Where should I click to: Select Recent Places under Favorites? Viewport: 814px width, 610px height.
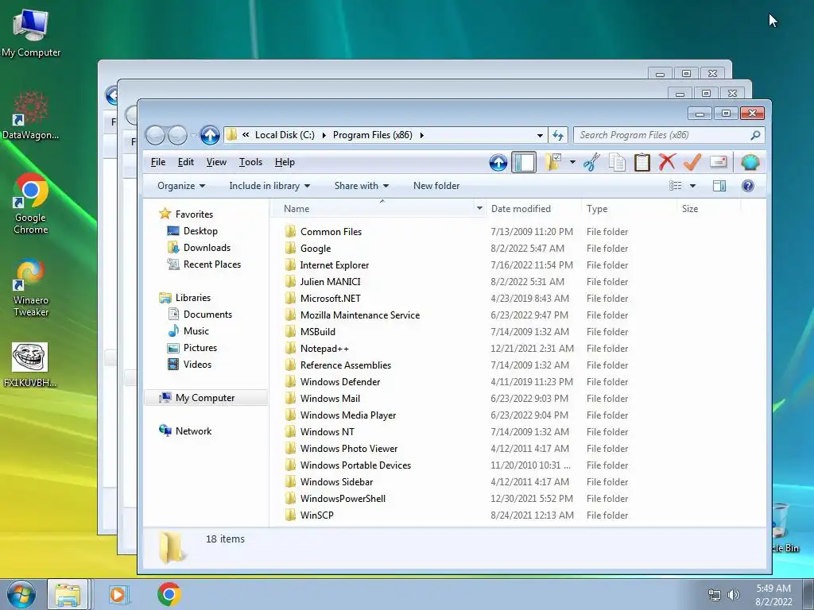[211, 264]
